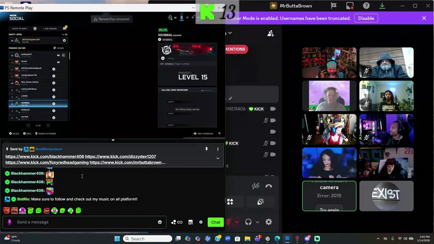The height and width of the screenshot is (244, 434).
Task: Click the Windows Start button
Action: [117, 239]
